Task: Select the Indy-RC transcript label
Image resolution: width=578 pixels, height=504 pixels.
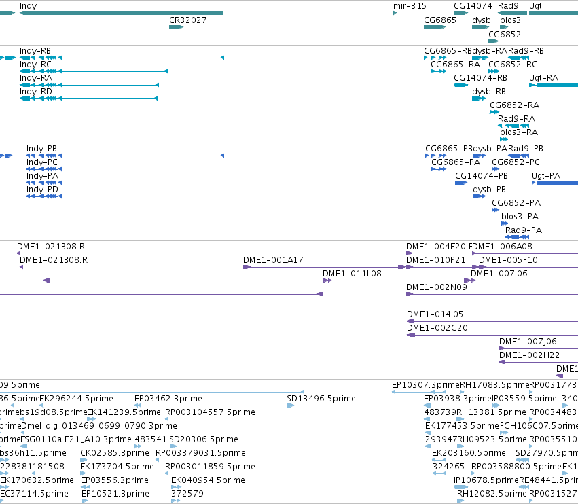Action: [35, 65]
